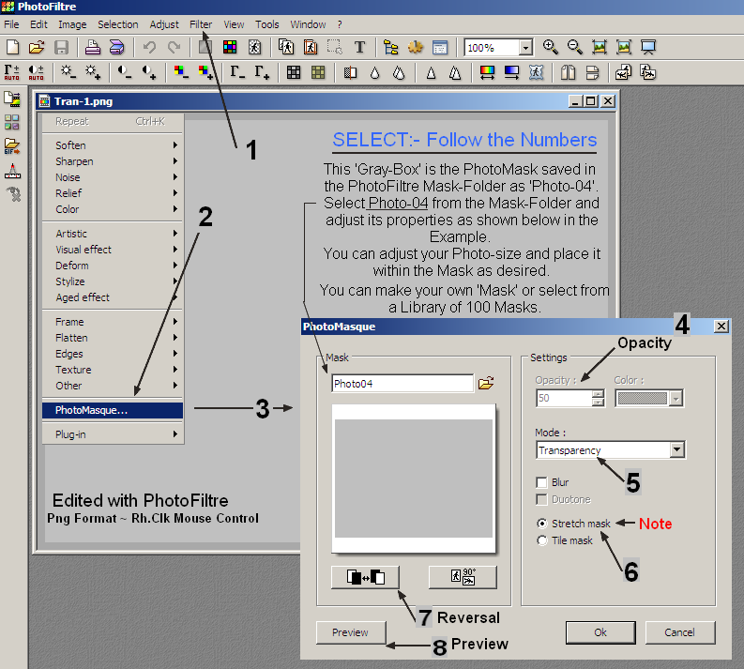The image size is (744, 669).
Task: Click the Save disk icon
Action: tap(61, 47)
